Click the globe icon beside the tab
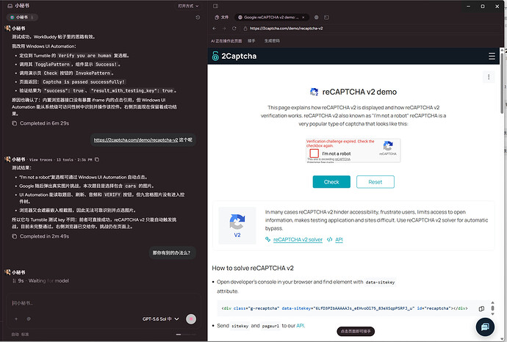507x342 pixels. click(316, 18)
